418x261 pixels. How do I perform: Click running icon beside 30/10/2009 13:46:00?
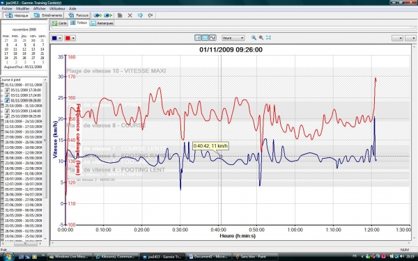pos(8,111)
